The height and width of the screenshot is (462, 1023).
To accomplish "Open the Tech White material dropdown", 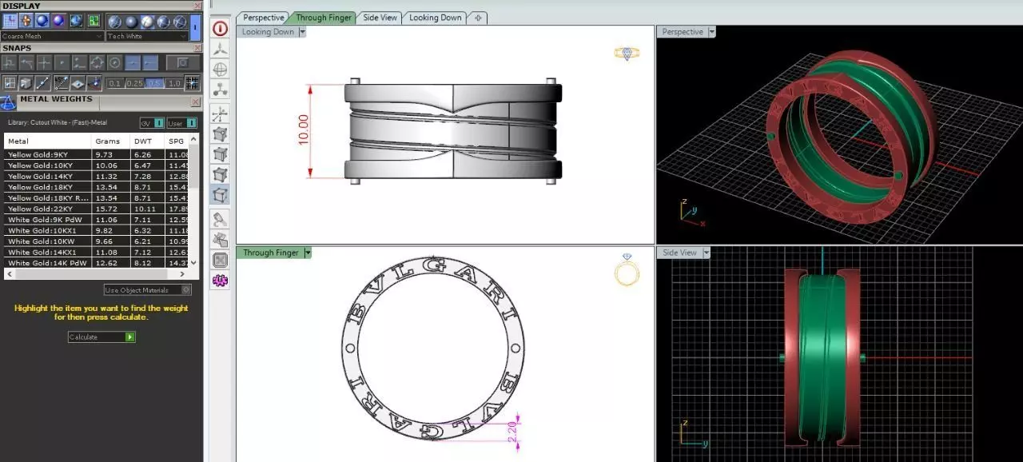I will click(146, 36).
